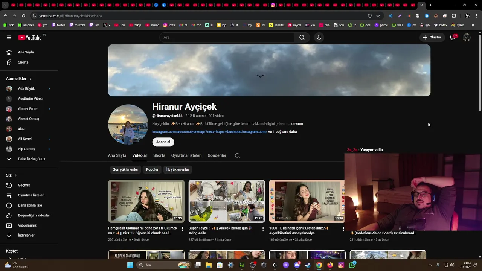Viewport: 482px width, 271px height.
Task: Open the account avatar menu
Action: point(467,37)
